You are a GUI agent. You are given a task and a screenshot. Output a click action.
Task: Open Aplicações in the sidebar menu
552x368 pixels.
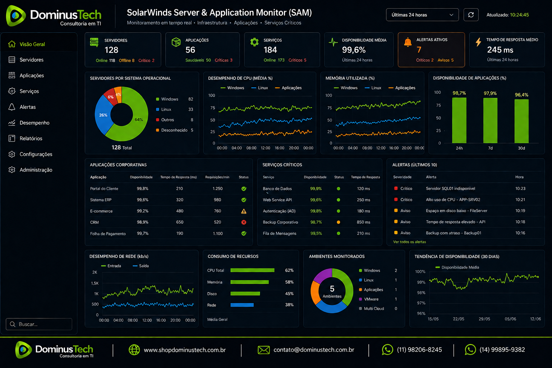tap(32, 75)
